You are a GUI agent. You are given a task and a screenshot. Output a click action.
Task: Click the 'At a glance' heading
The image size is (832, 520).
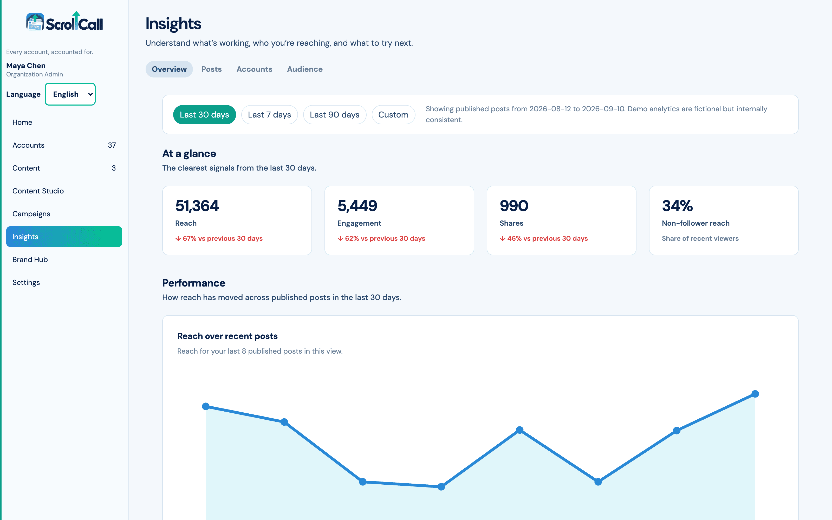tap(189, 153)
